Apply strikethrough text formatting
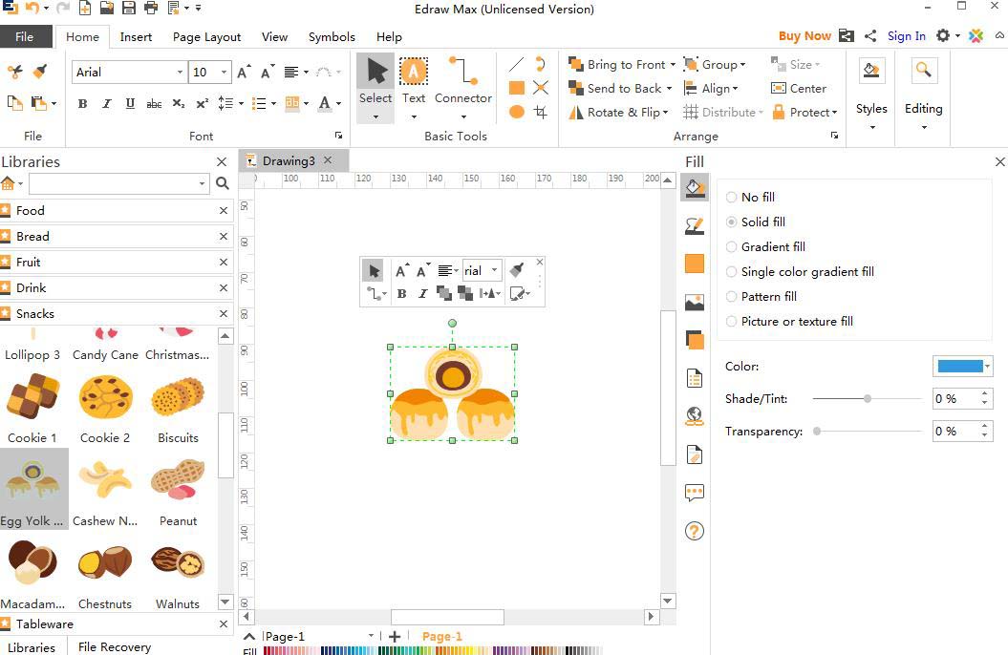Image resolution: width=1008 pixels, height=655 pixels. pyautogui.click(x=154, y=103)
